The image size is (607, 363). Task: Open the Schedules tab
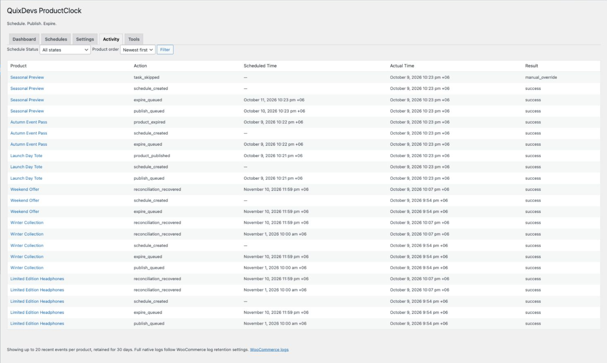point(56,39)
